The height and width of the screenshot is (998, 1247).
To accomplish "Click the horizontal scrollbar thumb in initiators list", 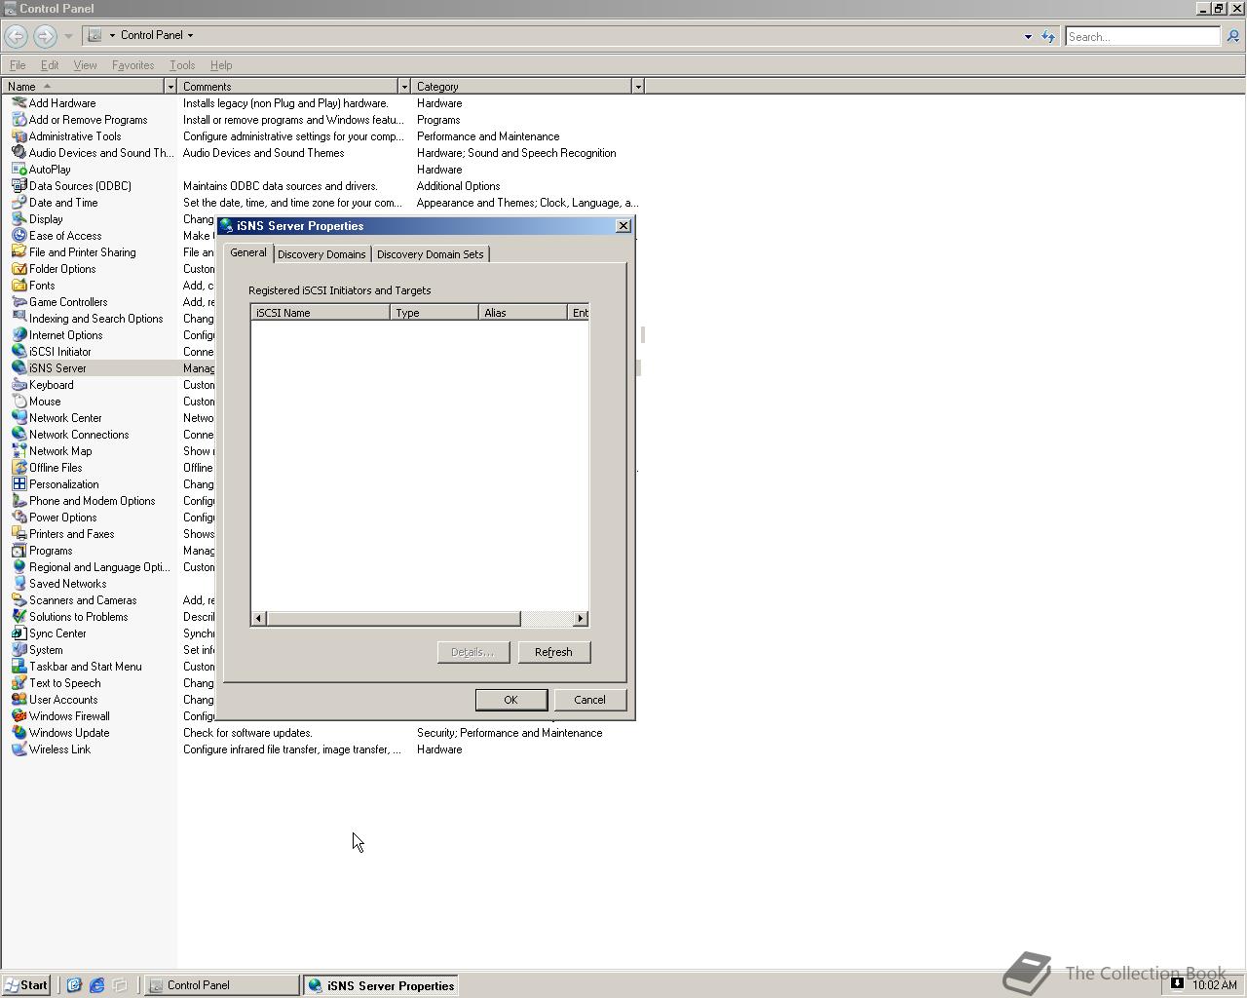I will tap(394, 619).
